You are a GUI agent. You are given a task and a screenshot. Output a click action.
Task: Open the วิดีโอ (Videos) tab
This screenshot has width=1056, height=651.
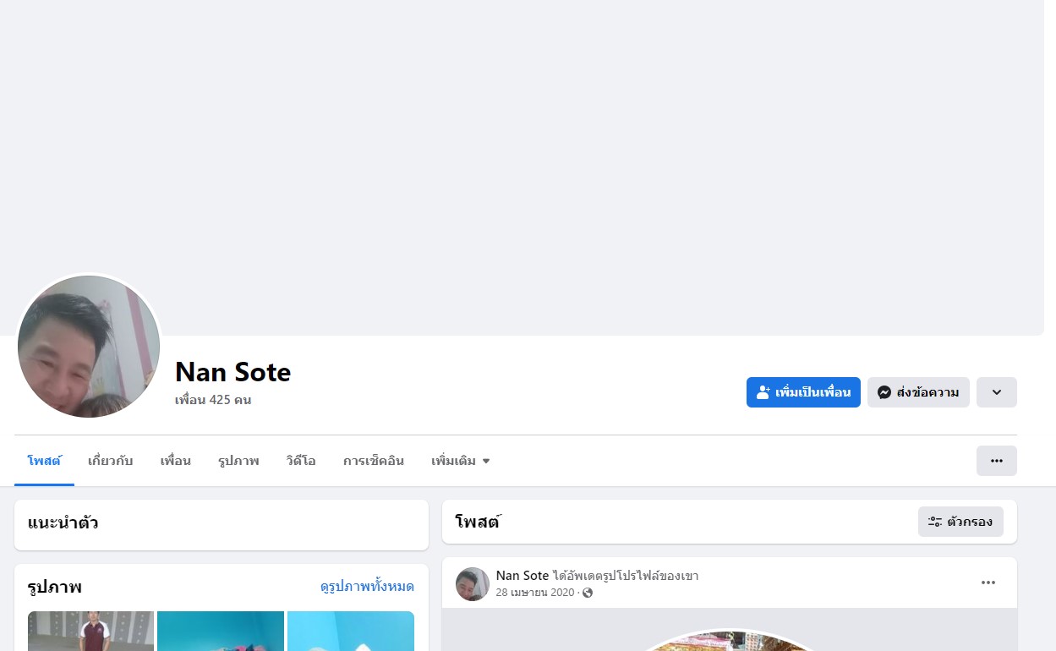[x=301, y=461]
